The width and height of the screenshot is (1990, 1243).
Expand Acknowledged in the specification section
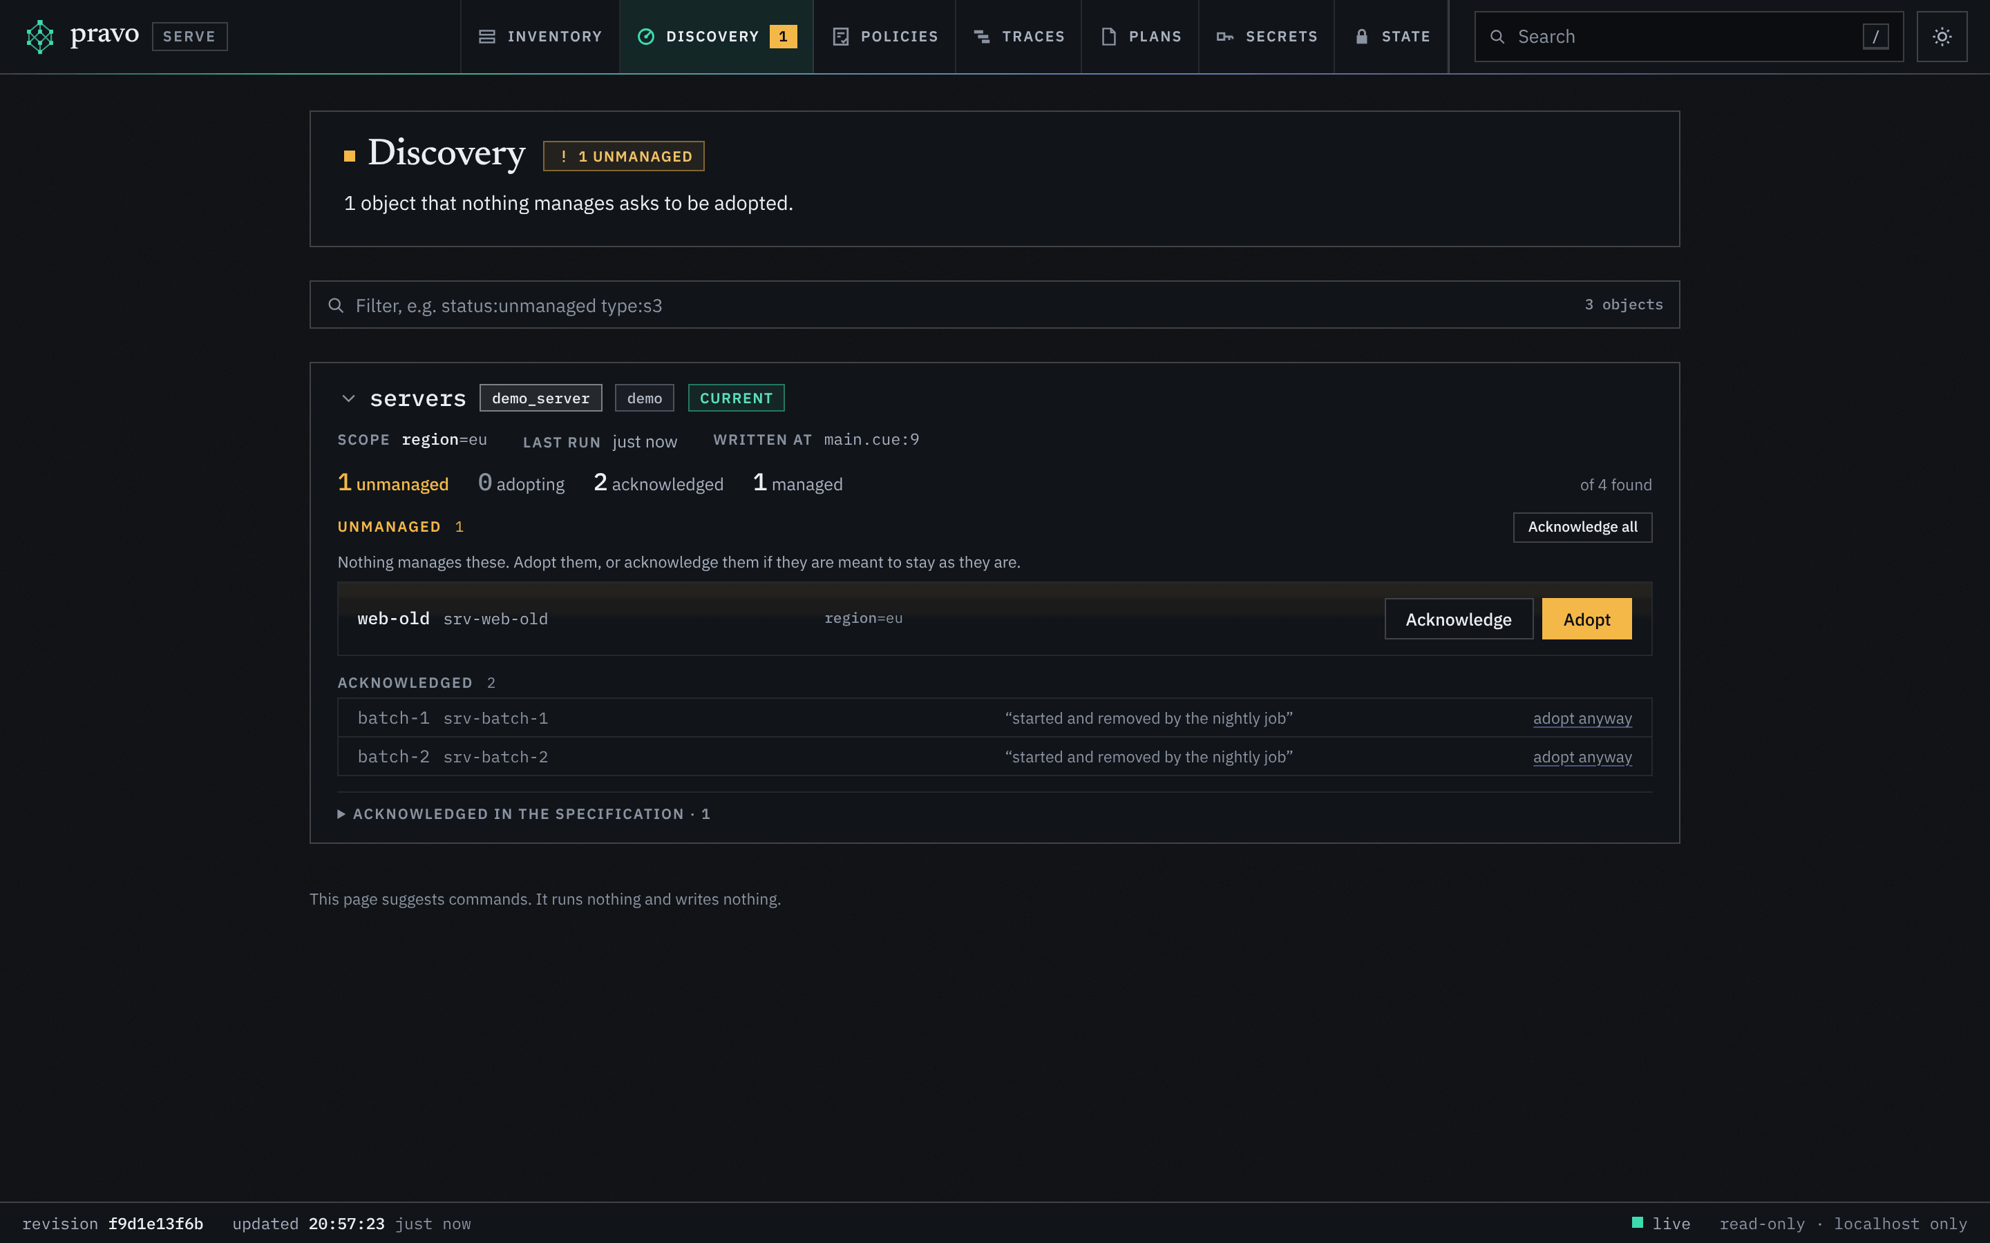pyautogui.click(x=524, y=814)
